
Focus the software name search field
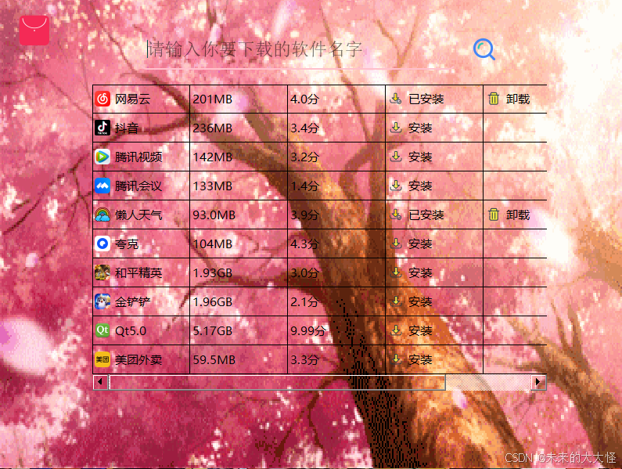300,49
